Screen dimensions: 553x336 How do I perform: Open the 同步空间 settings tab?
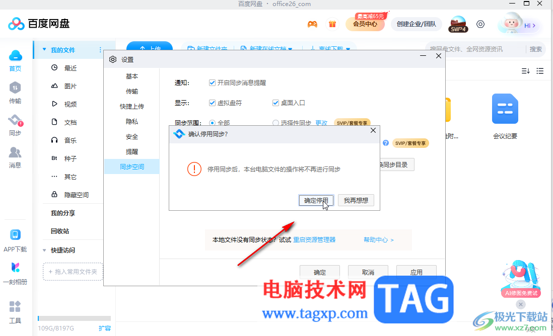132,167
